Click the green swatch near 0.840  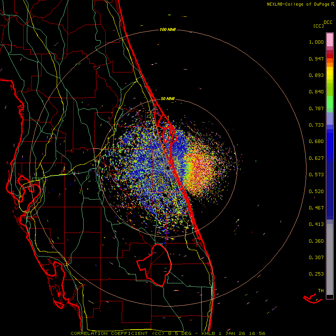330,89
